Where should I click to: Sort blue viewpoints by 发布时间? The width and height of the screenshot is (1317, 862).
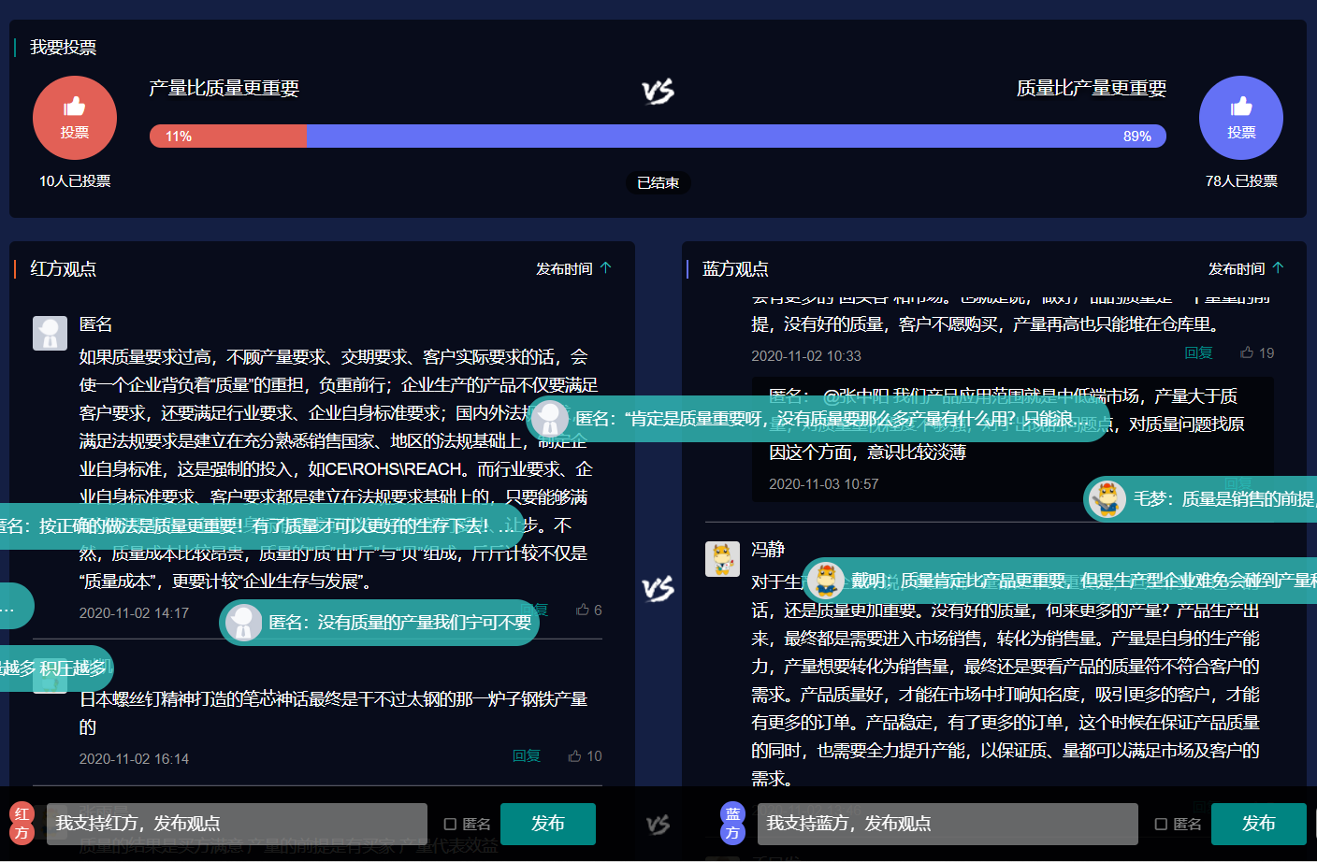tap(1245, 268)
